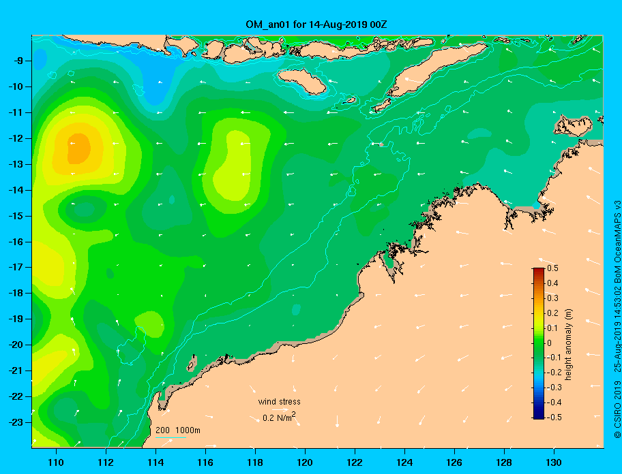Click the title 'OM_an01 for 14-Aug-2019 00Z'
The width and height of the screenshot is (622, 474).
[x=316, y=25]
